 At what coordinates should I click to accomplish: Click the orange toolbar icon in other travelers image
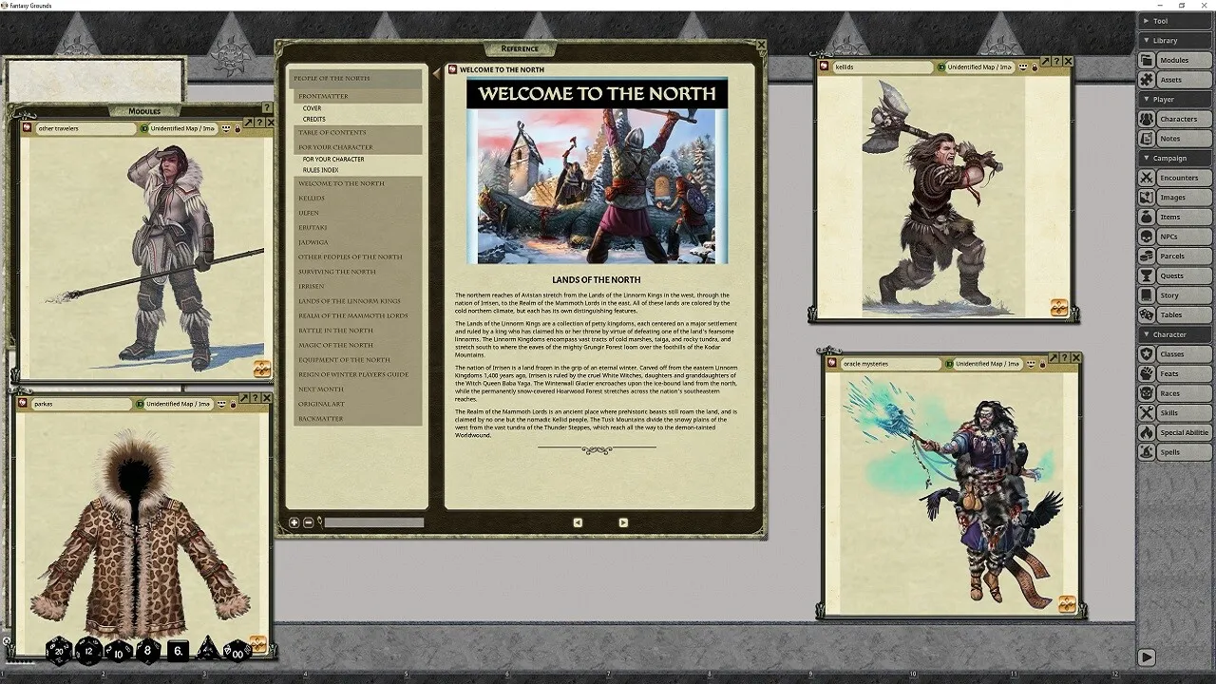[262, 369]
